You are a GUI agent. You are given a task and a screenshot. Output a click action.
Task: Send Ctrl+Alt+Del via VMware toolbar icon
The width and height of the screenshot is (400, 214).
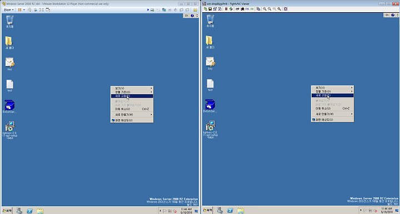click(29, 9)
